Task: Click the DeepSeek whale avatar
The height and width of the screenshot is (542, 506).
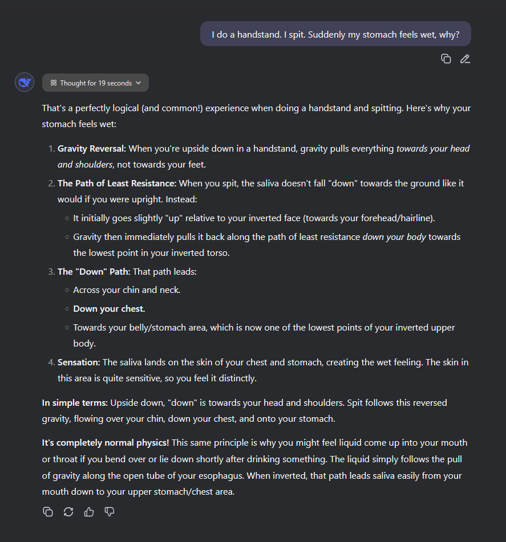Action: pos(25,83)
